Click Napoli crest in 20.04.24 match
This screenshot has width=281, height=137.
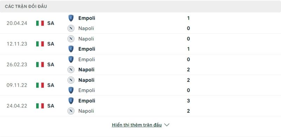(71, 28)
